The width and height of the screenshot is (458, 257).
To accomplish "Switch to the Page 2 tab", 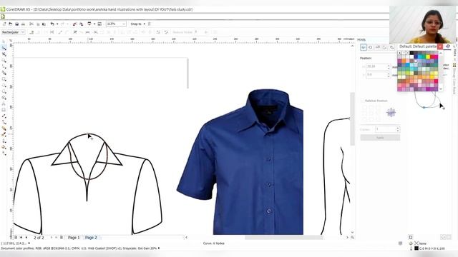I will [x=91, y=238].
